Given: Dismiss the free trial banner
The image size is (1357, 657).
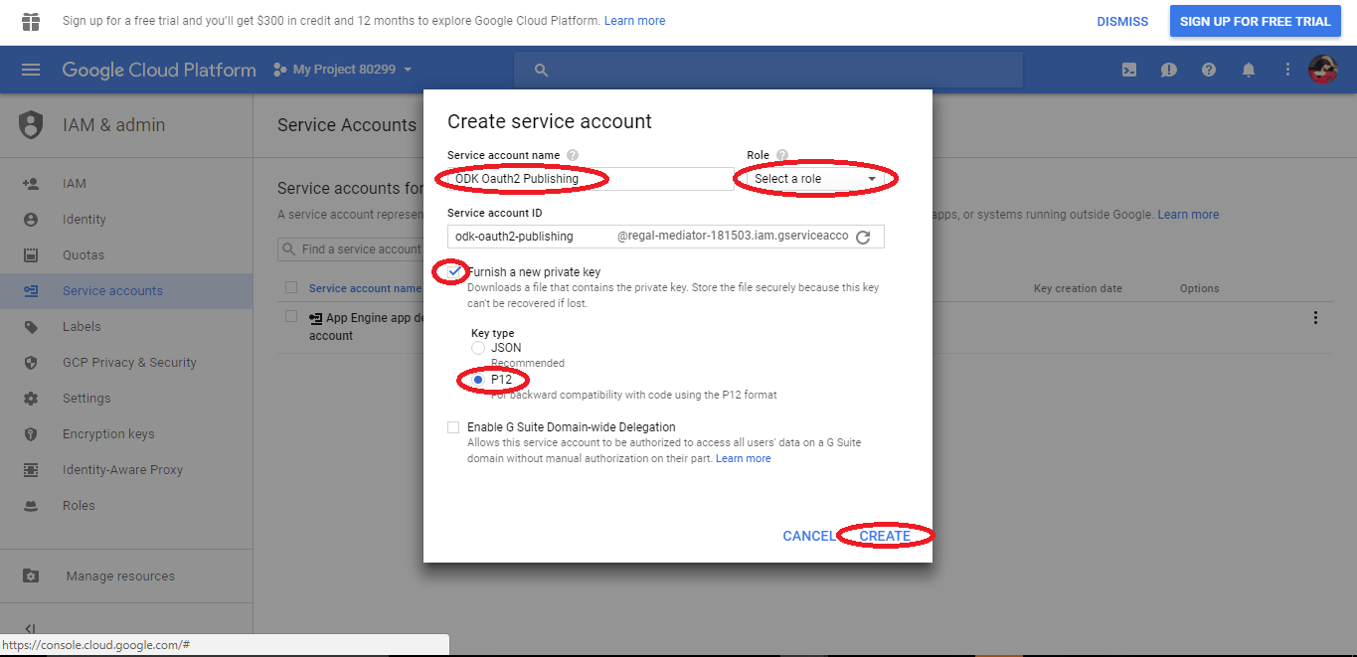Looking at the screenshot, I should [x=1122, y=21].
